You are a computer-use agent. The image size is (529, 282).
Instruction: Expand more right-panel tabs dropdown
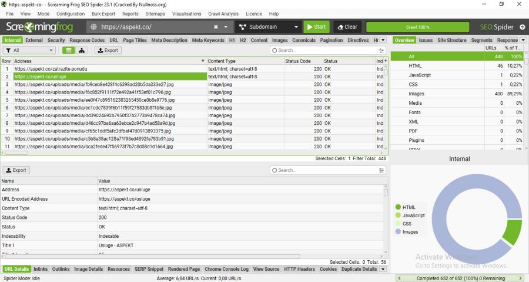523,40
